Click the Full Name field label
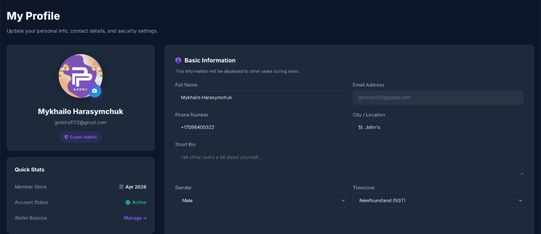This screenshot has width=541, height=234. 186,85
